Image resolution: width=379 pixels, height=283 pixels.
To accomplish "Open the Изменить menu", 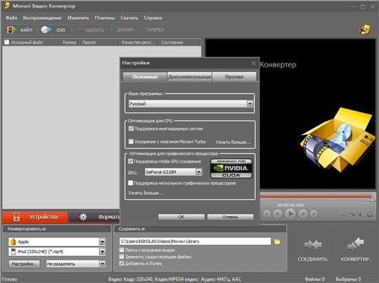I will coord(78,18).
